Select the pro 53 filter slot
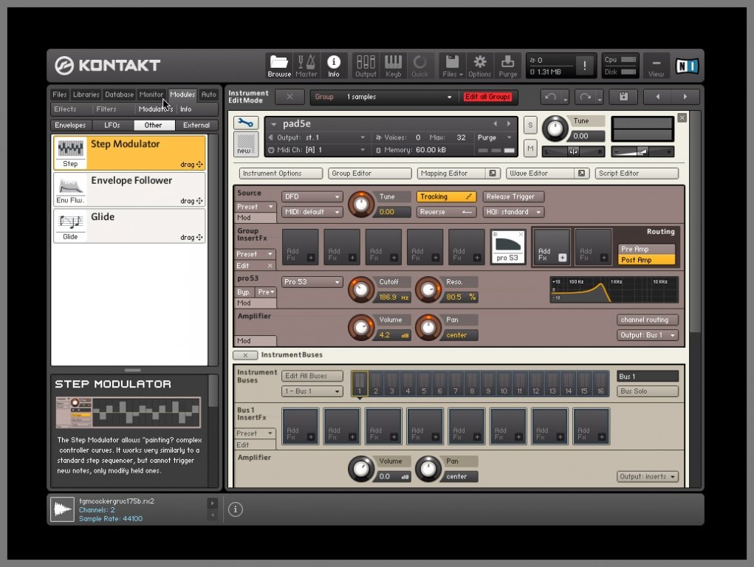Viewport: 754px width, 567px height. pos(508,247)
